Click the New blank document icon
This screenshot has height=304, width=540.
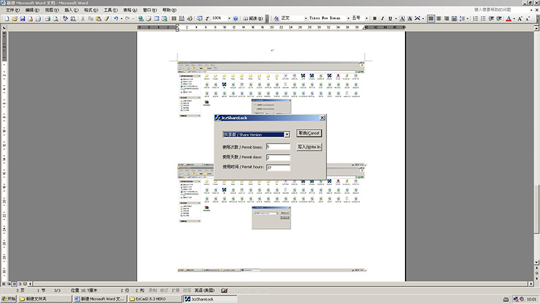6,18
